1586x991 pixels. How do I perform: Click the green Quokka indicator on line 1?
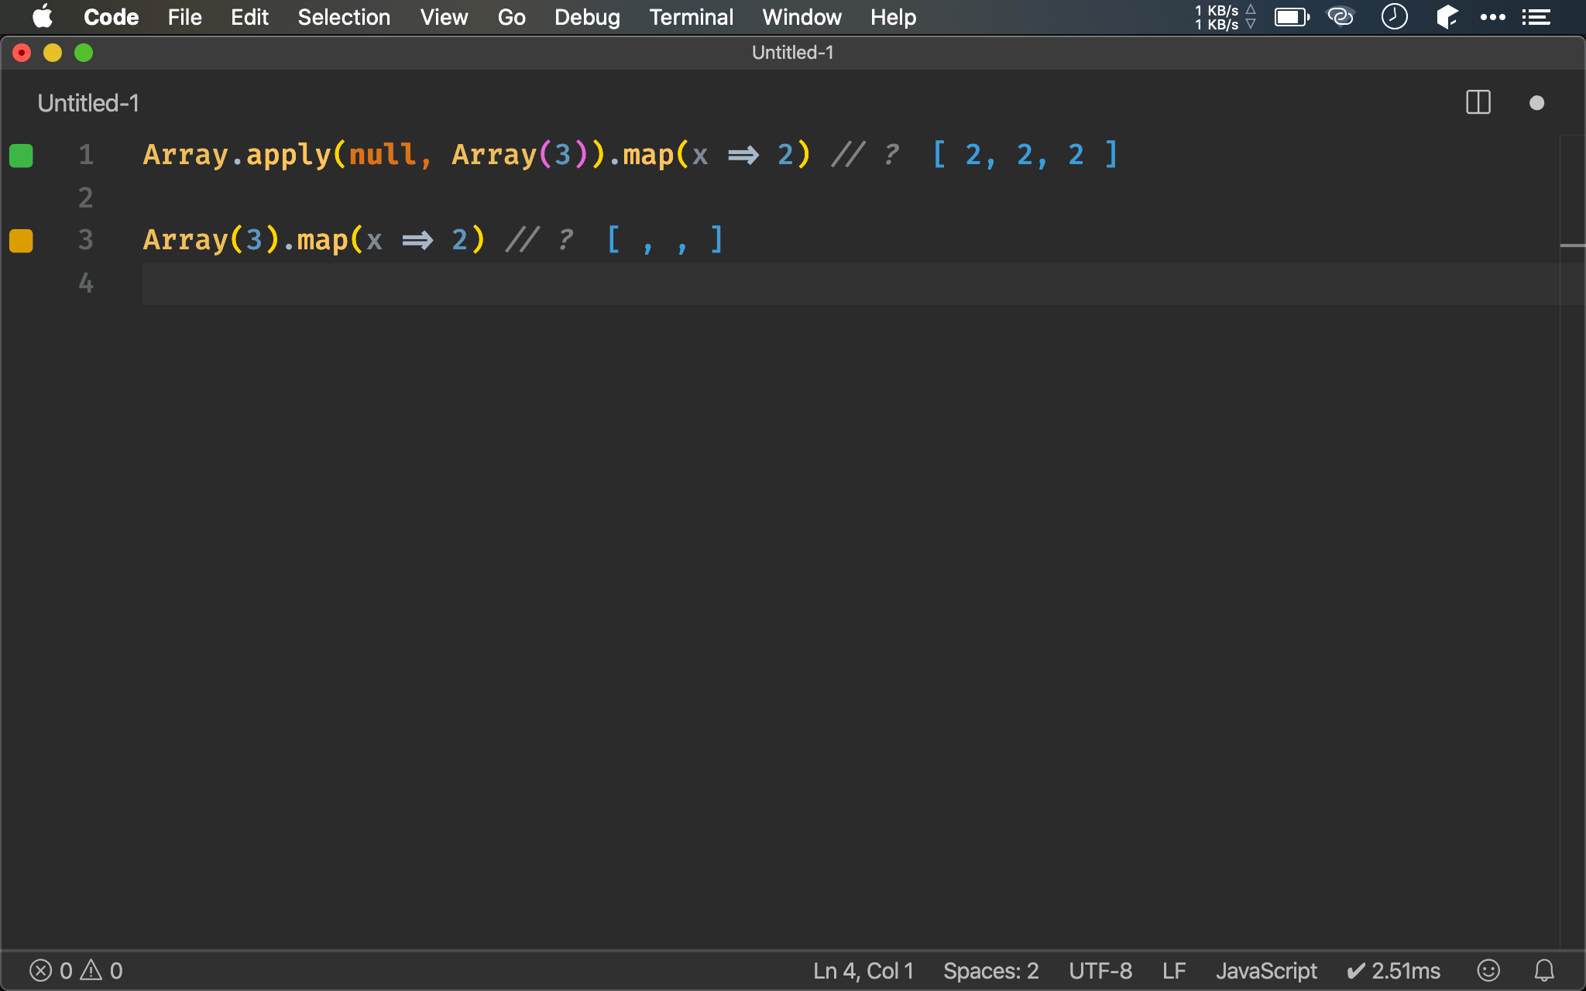click(21, 156)
